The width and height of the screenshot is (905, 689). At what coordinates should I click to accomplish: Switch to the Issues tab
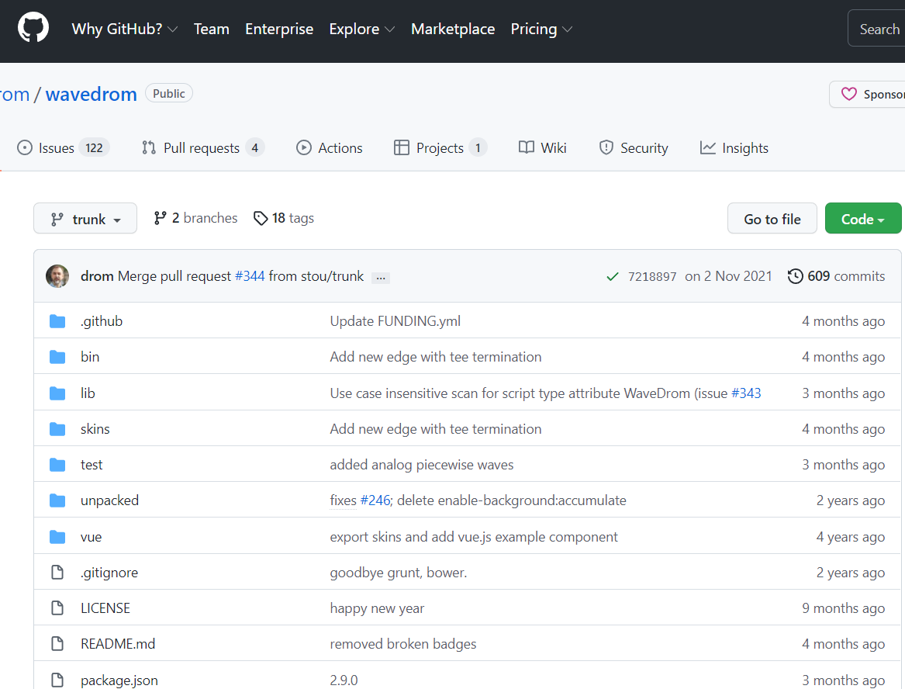[63, 148]
